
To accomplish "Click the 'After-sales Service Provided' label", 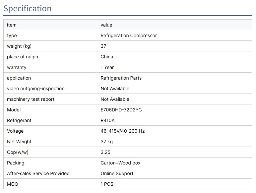I will (x=38, y=173).
